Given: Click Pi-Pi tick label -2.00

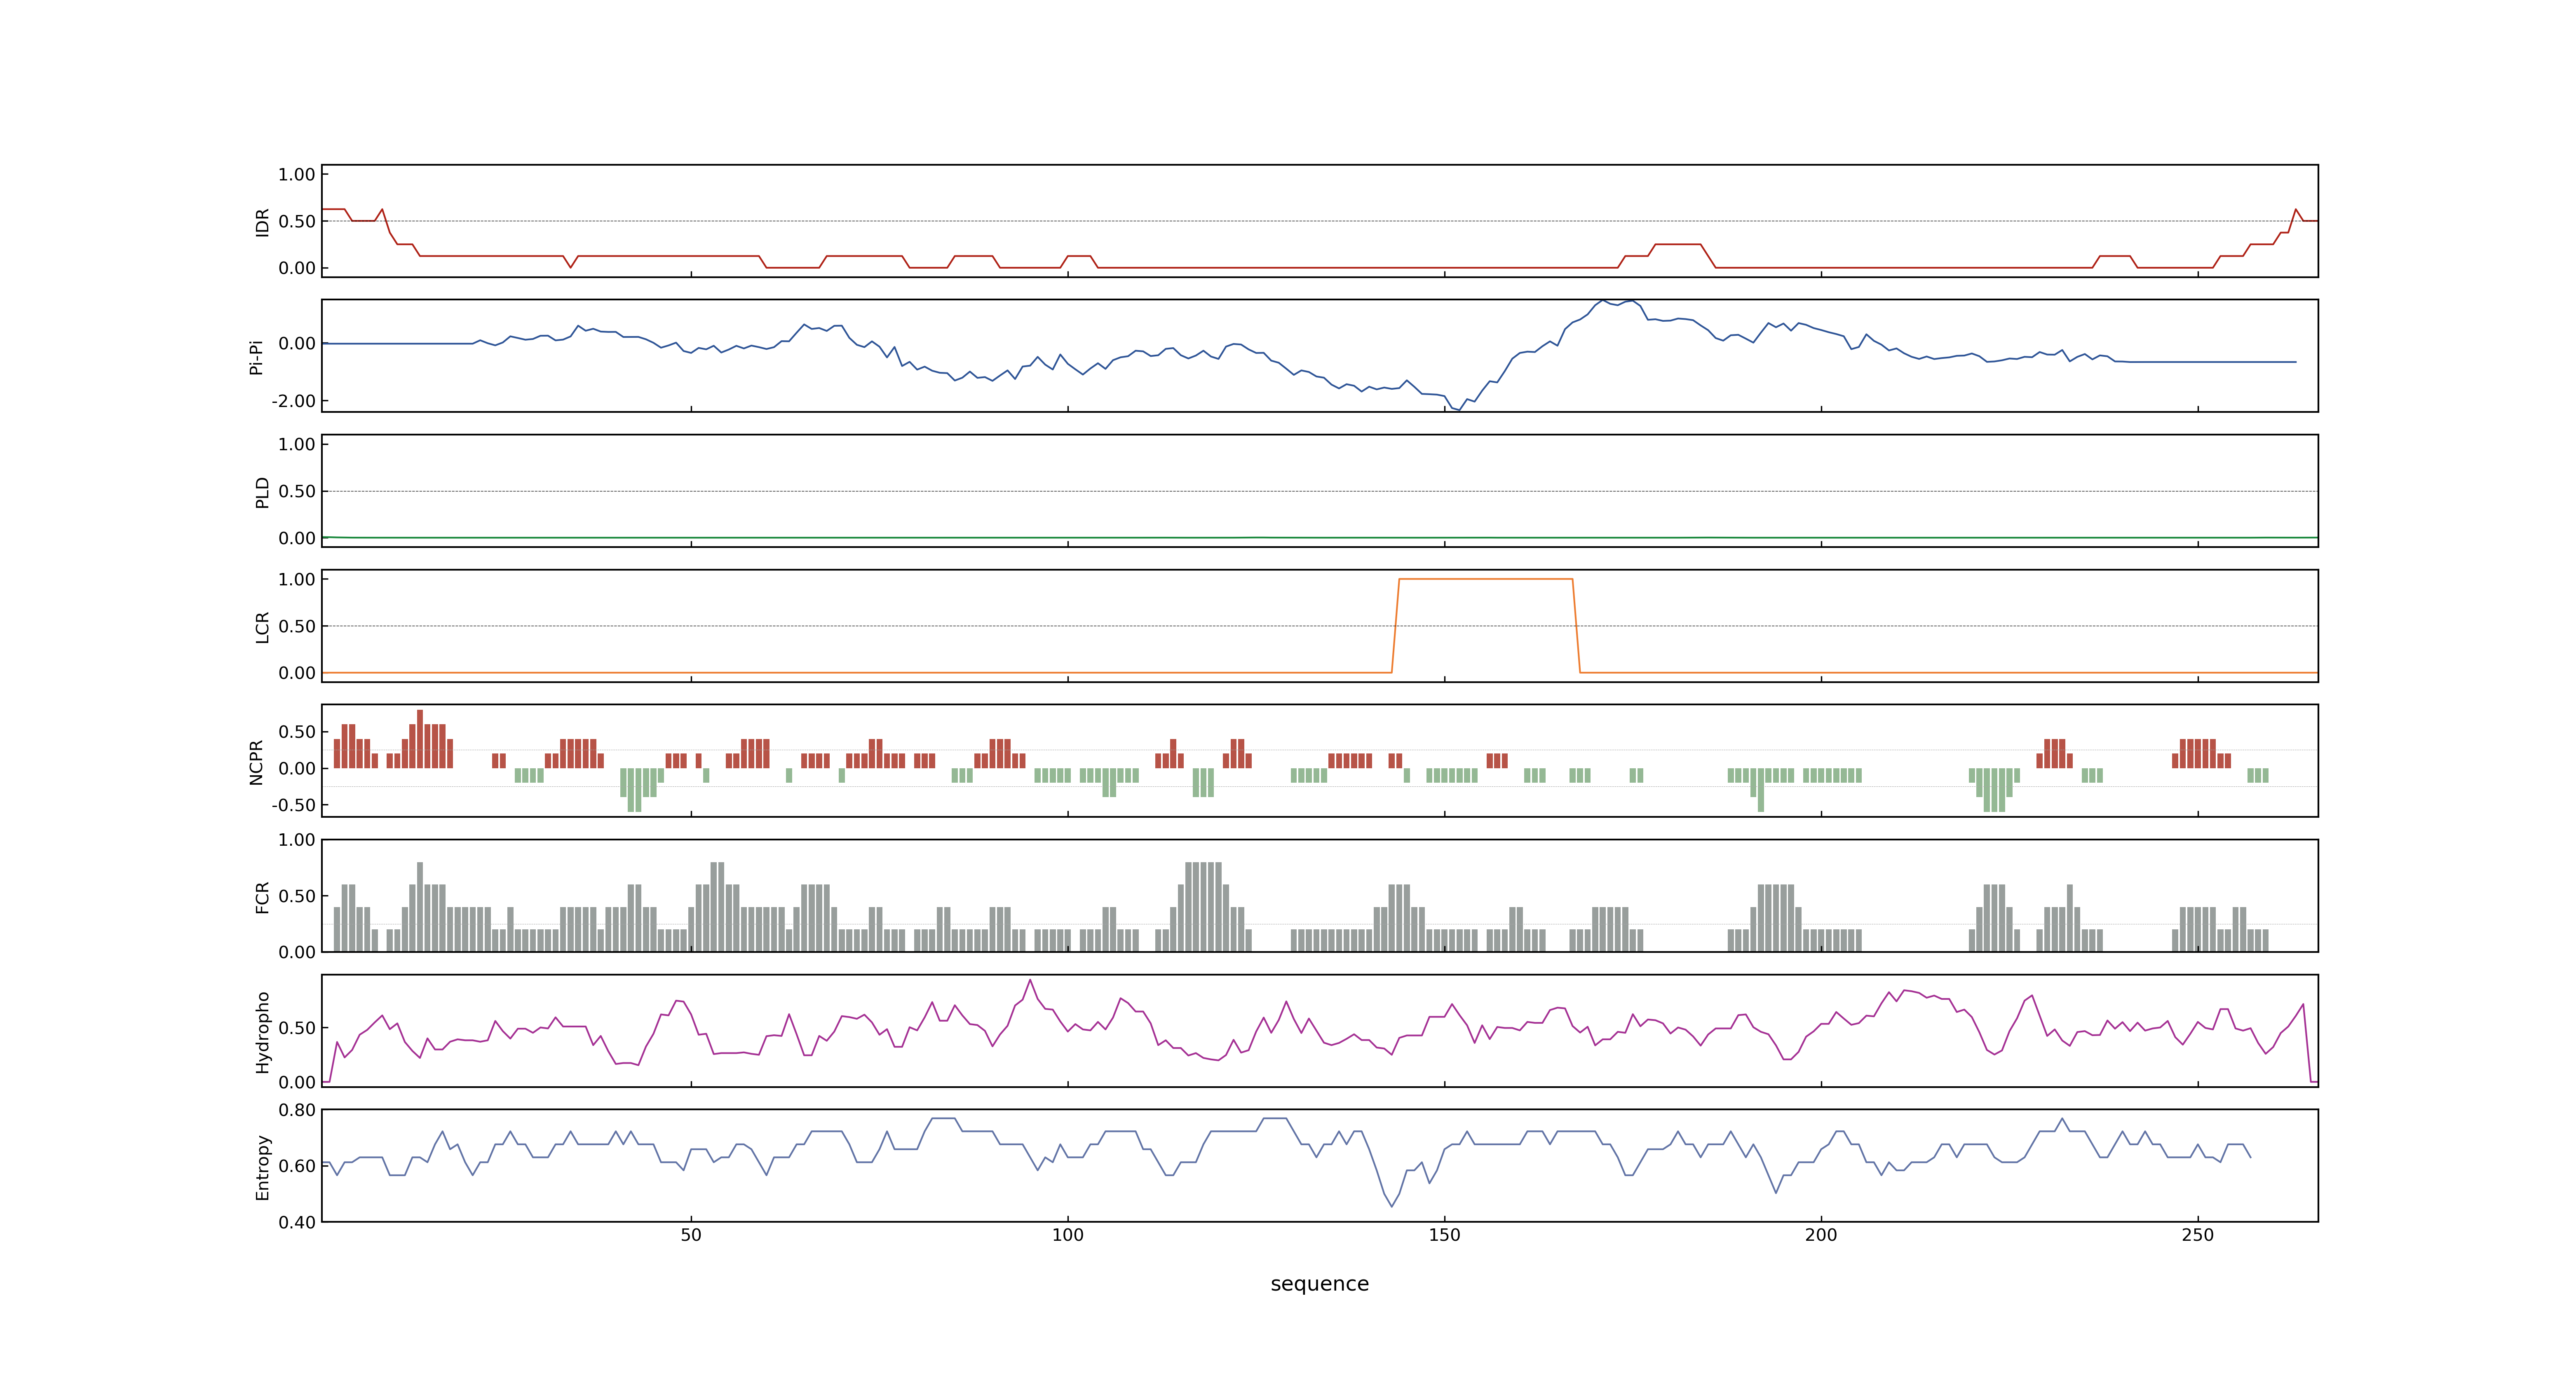Looking at the screenshot, I should click(293, 401).
